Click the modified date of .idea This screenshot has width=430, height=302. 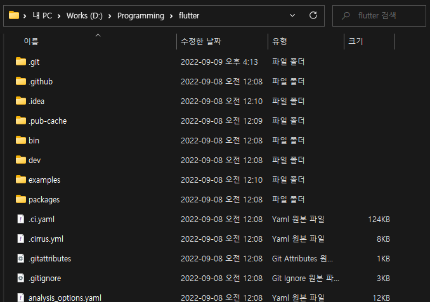[x=221, y=102]
